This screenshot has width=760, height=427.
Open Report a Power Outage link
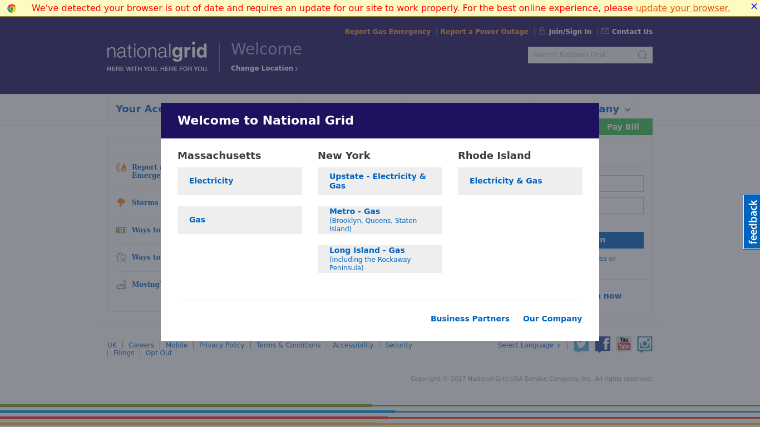(x=484, y=32)
